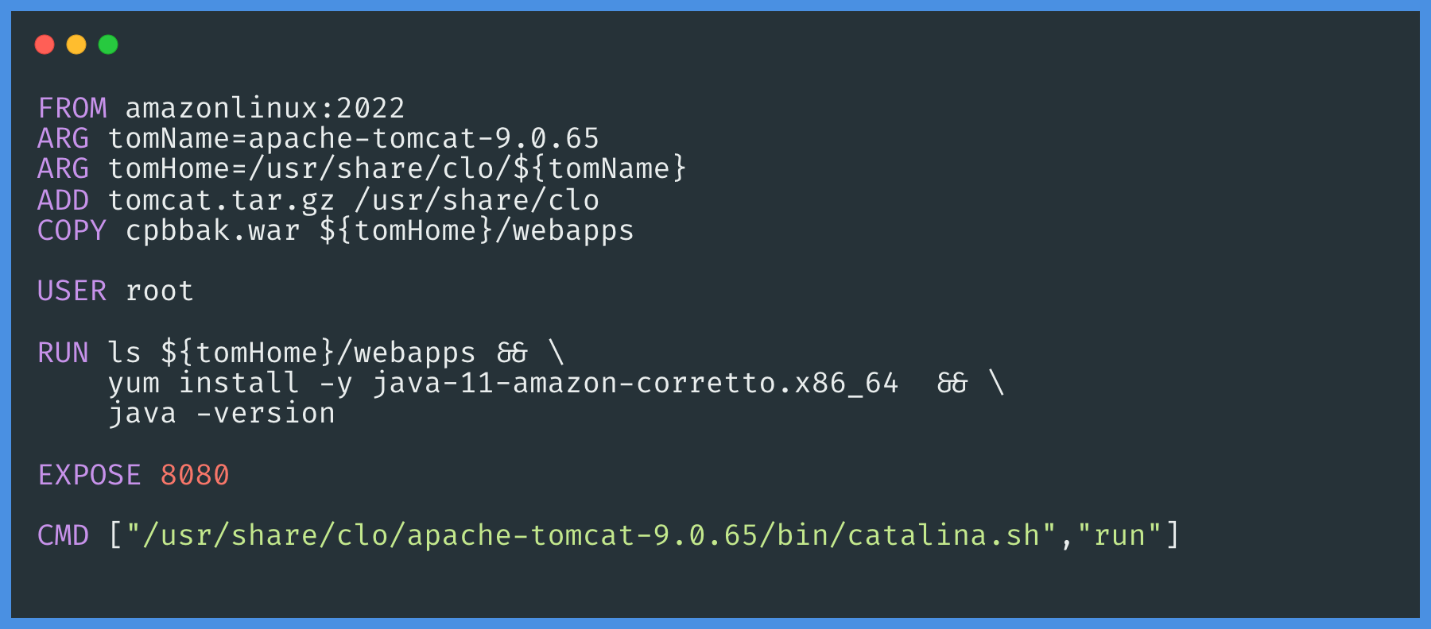Click the FROM keyword
This screenshot has height=629, width=1431.
pyautogui.click(x=72, y=108)
